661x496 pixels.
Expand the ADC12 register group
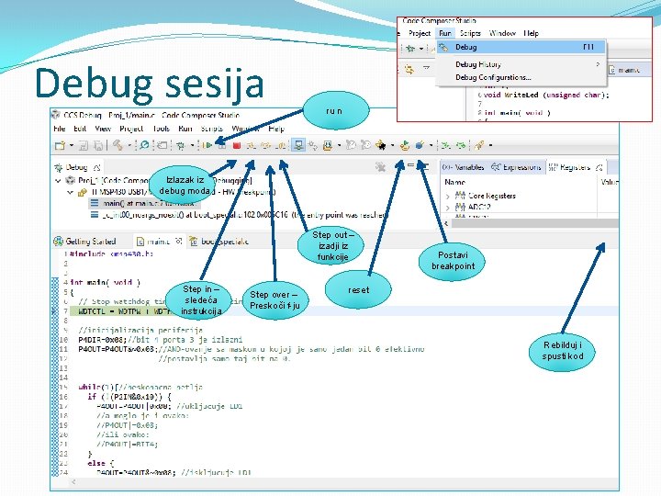coord(447,207)
